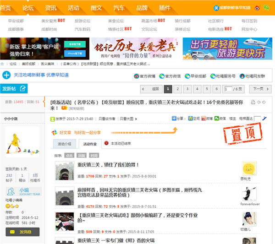Viewport: 275px width, 244px height.
Task: Open the 早安成都 WeChat link
Action: click(x=195, y=76)
